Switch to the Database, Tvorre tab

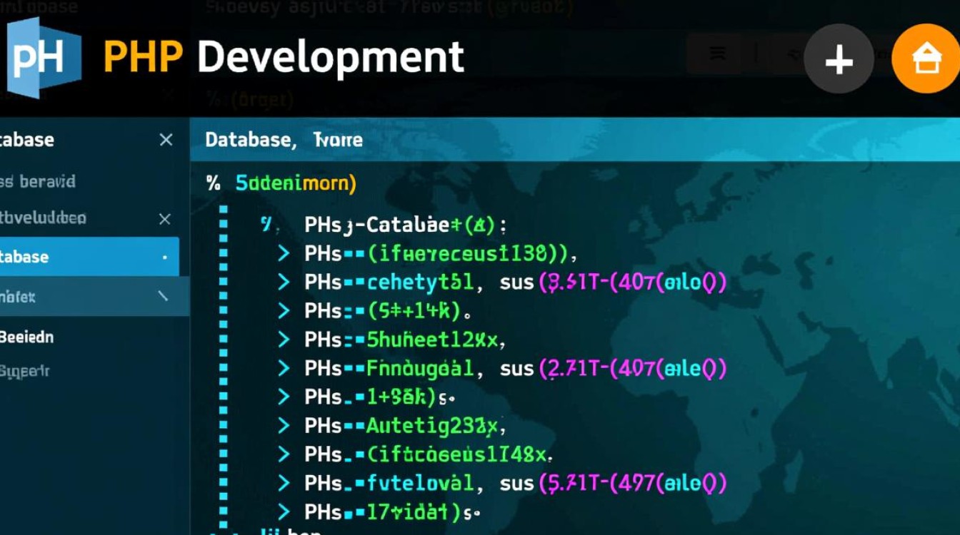284,140
